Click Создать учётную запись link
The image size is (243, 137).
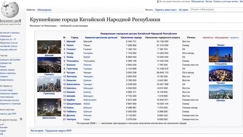(x=226, y=2)
